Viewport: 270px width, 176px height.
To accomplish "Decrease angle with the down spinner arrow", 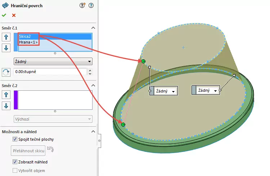I will coord(90,74).
